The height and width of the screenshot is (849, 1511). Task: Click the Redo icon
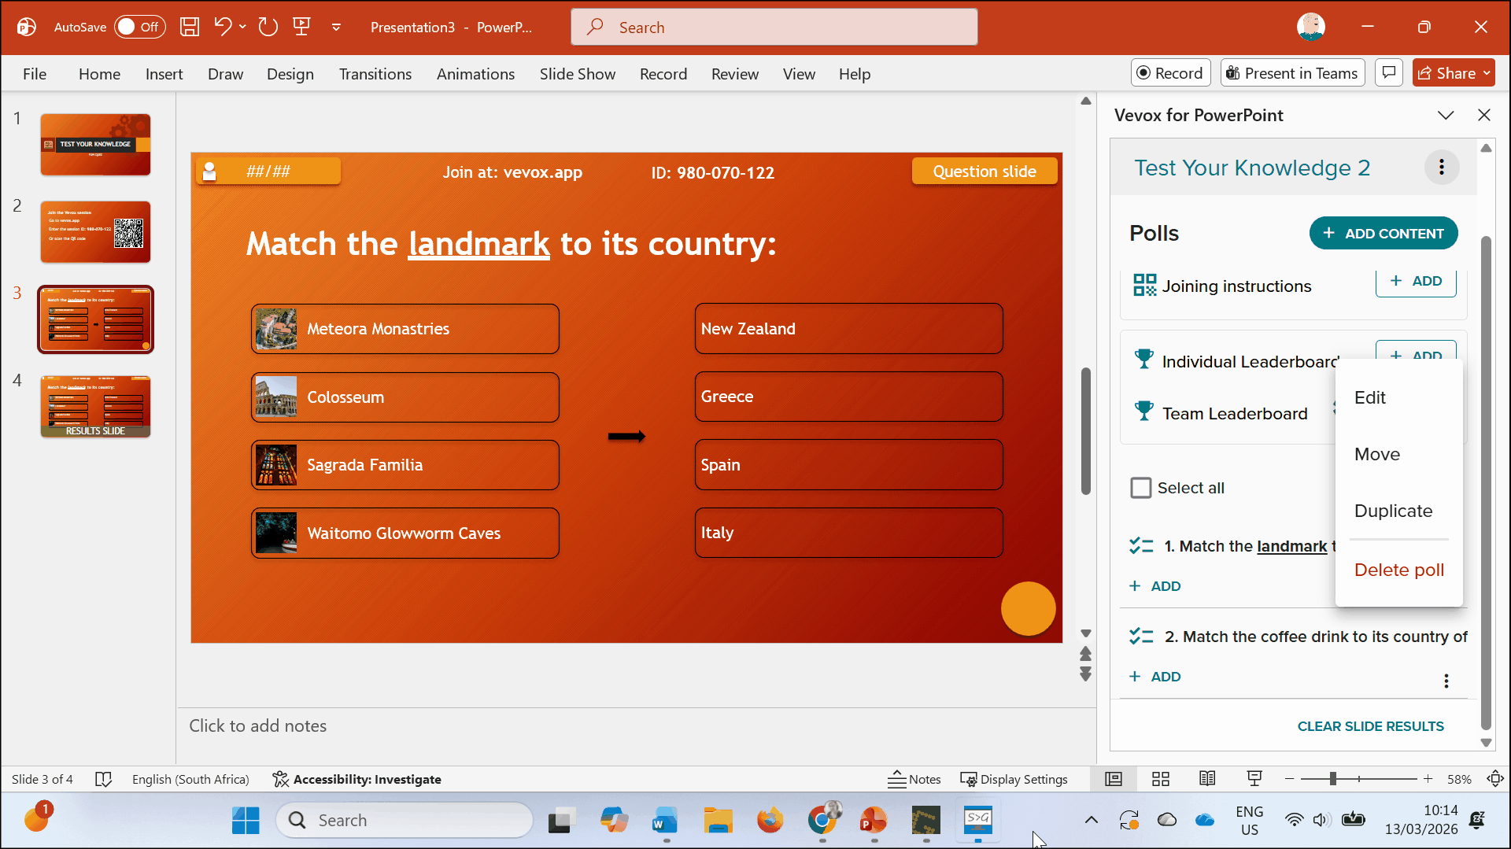pos(268,26)
